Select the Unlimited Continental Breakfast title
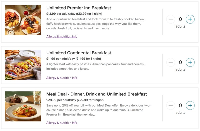The height and width of the screenshot is (131, 200). click(79, 53)
